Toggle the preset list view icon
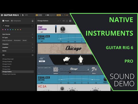This screenshot has width=138, height=104. [x=32, y=55]
